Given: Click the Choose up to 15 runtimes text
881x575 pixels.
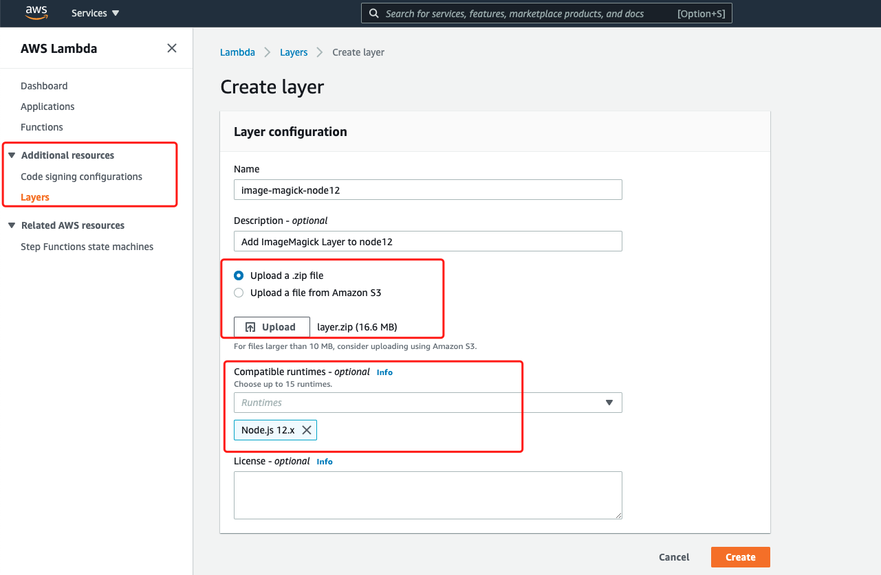Looking at the screenshot, I should point(283,384).
